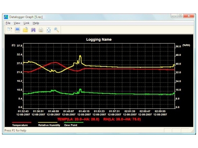Click the computer monitor toolbar icon

point(17,30)
